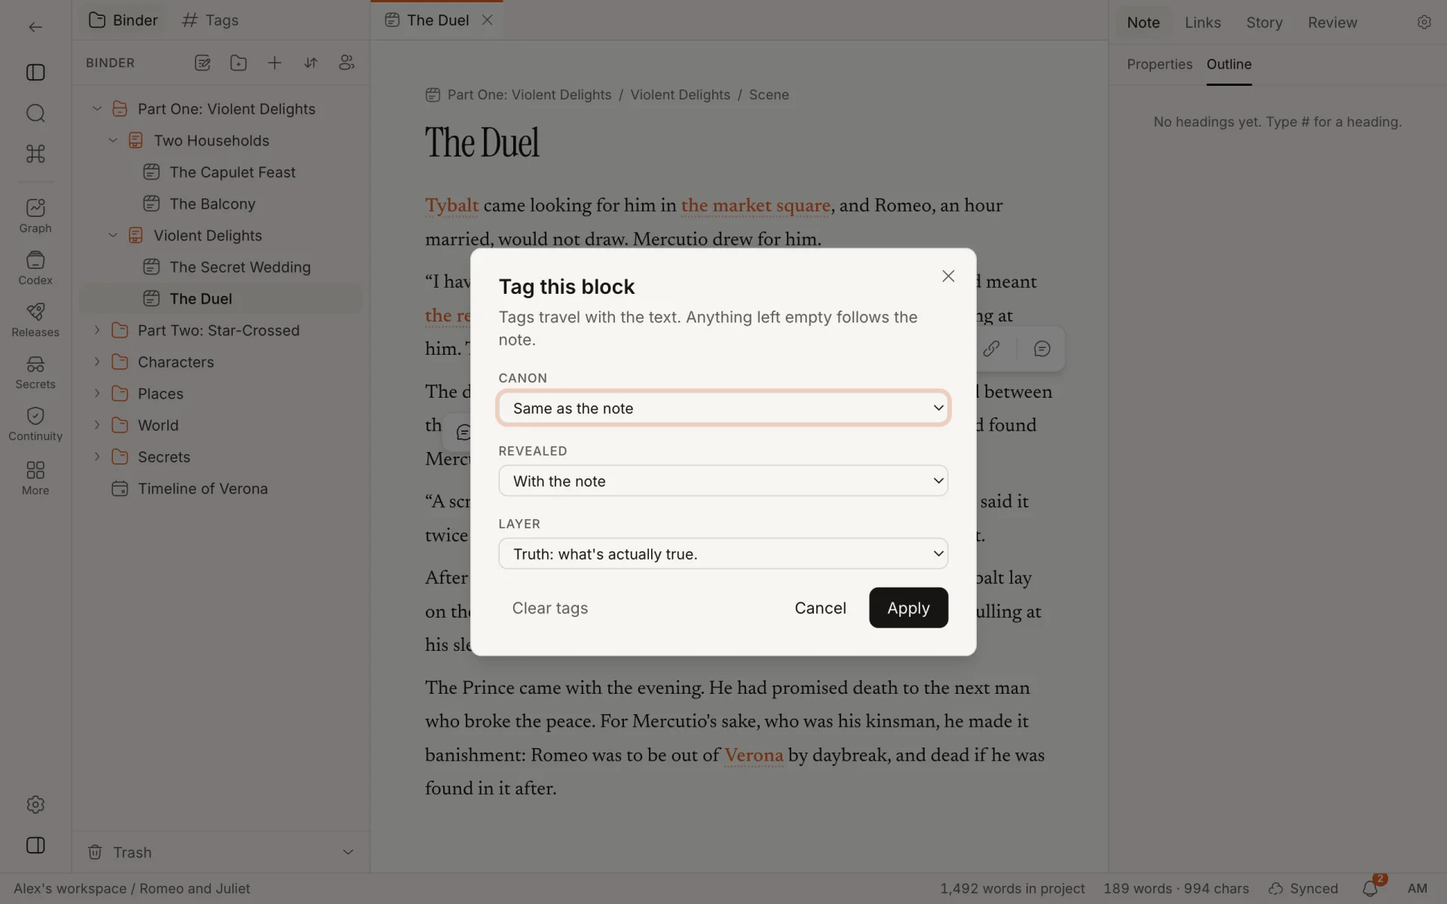Image resolution: width=1447 pixels, height=904 pixels.
Task: Open the collaborators icon in Binder
Action: [x=347, y=63]
